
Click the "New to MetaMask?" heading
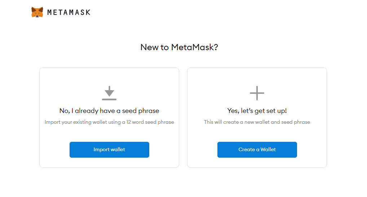pos(179,47)
